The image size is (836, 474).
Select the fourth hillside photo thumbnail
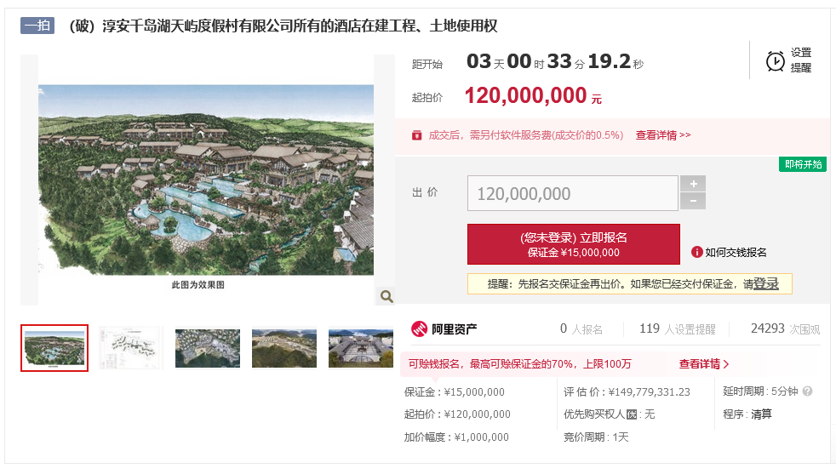pyautogui.click(x=284, y=348)
